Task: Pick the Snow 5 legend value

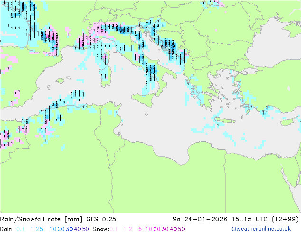Action: (140, 229)
